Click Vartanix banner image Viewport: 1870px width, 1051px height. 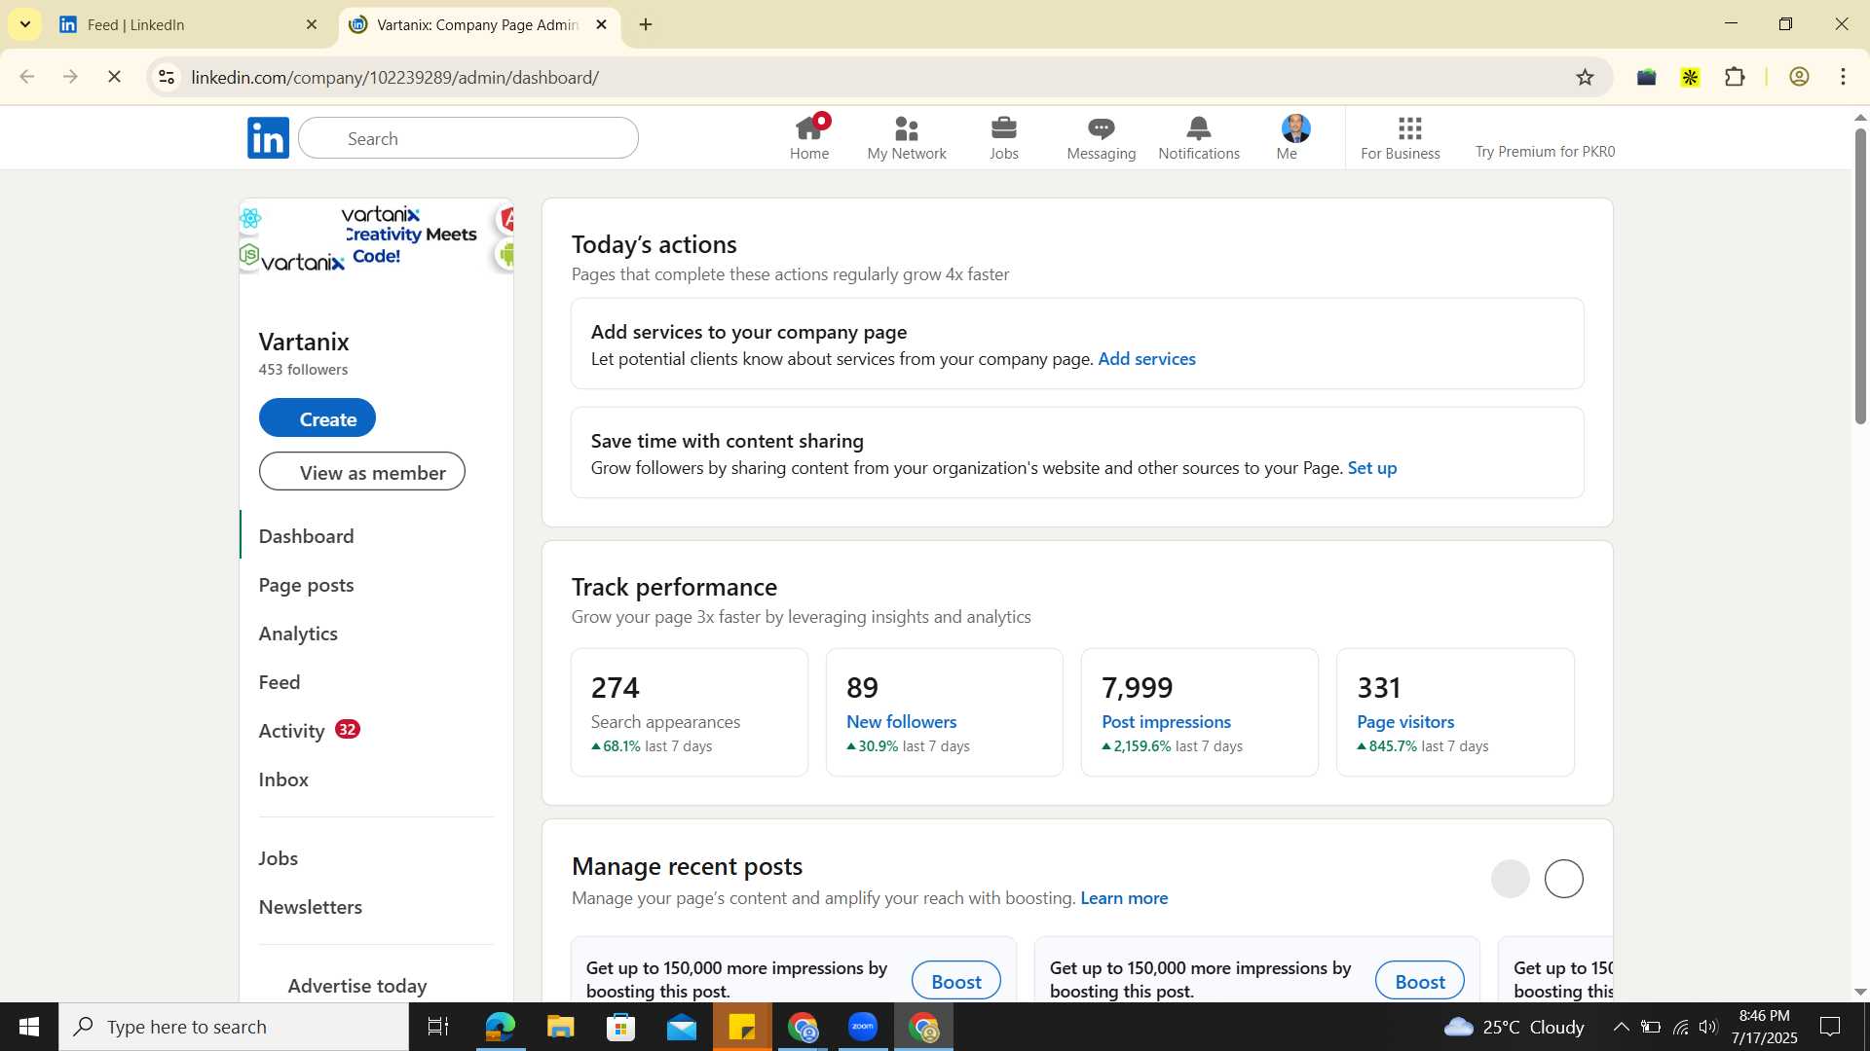[376, 236]
